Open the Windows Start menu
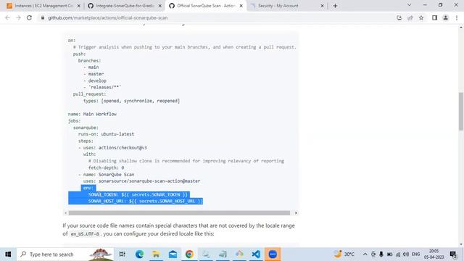Image resolution: width=464 pixels, height=261 pixels. click(8, 254)
